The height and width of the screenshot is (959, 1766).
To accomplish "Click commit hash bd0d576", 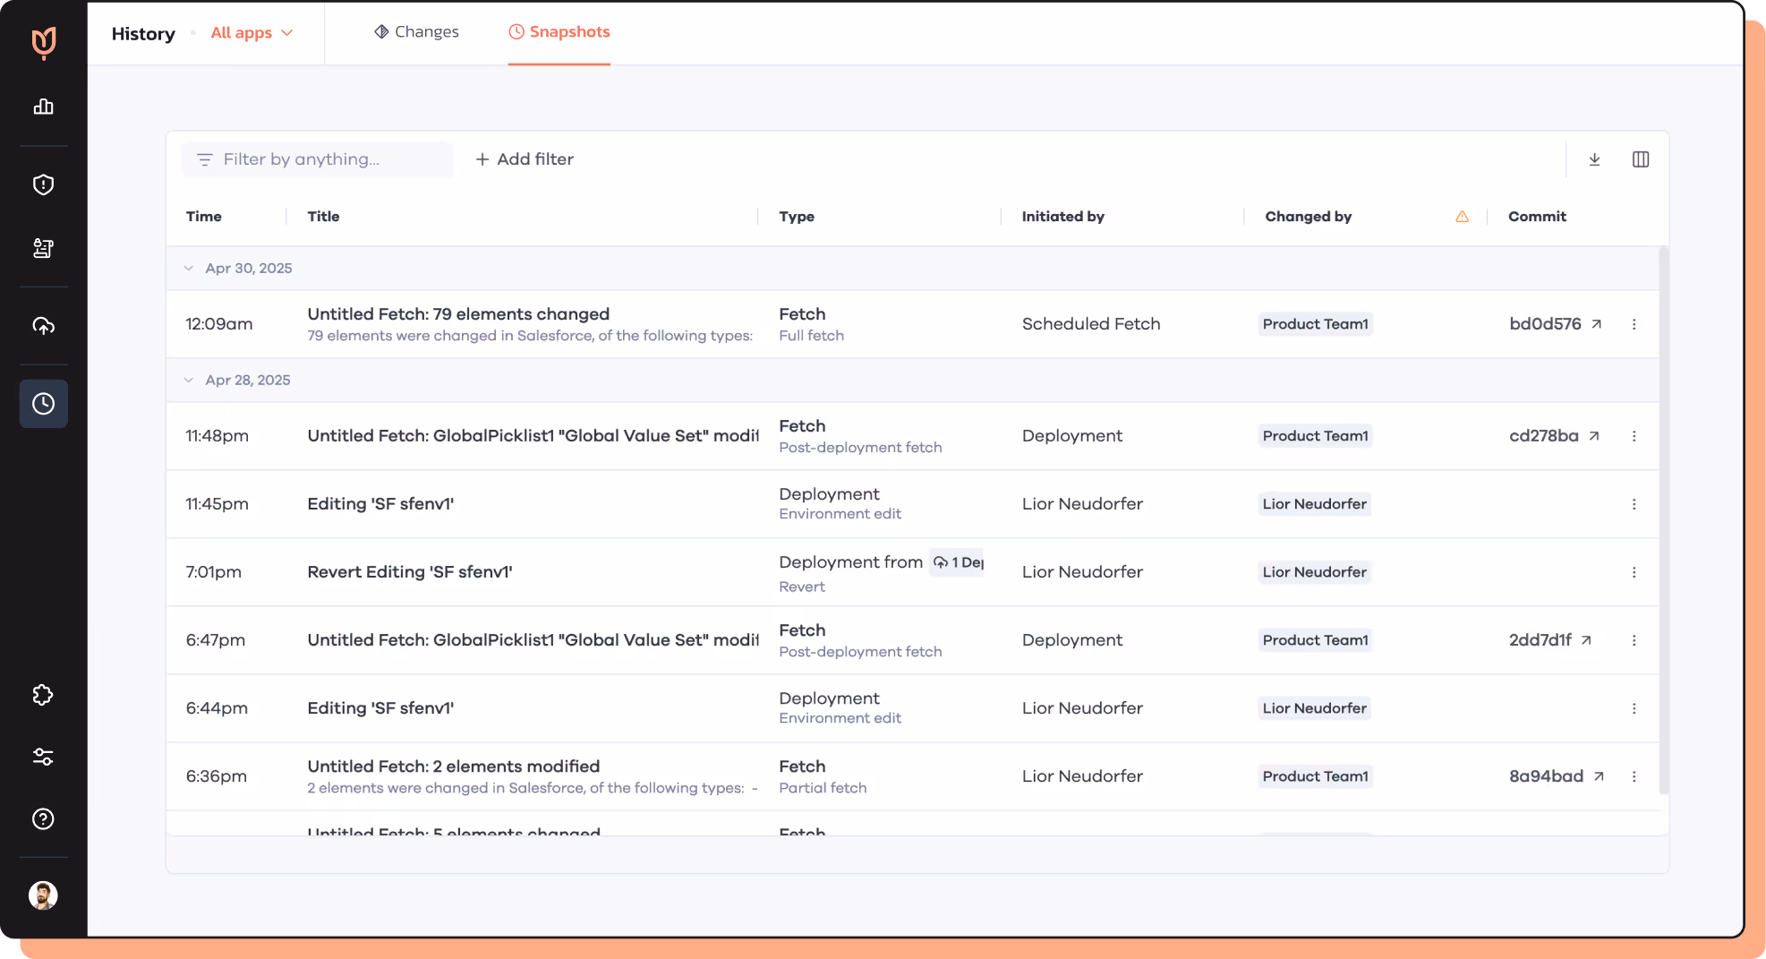I will point(1545,324).
